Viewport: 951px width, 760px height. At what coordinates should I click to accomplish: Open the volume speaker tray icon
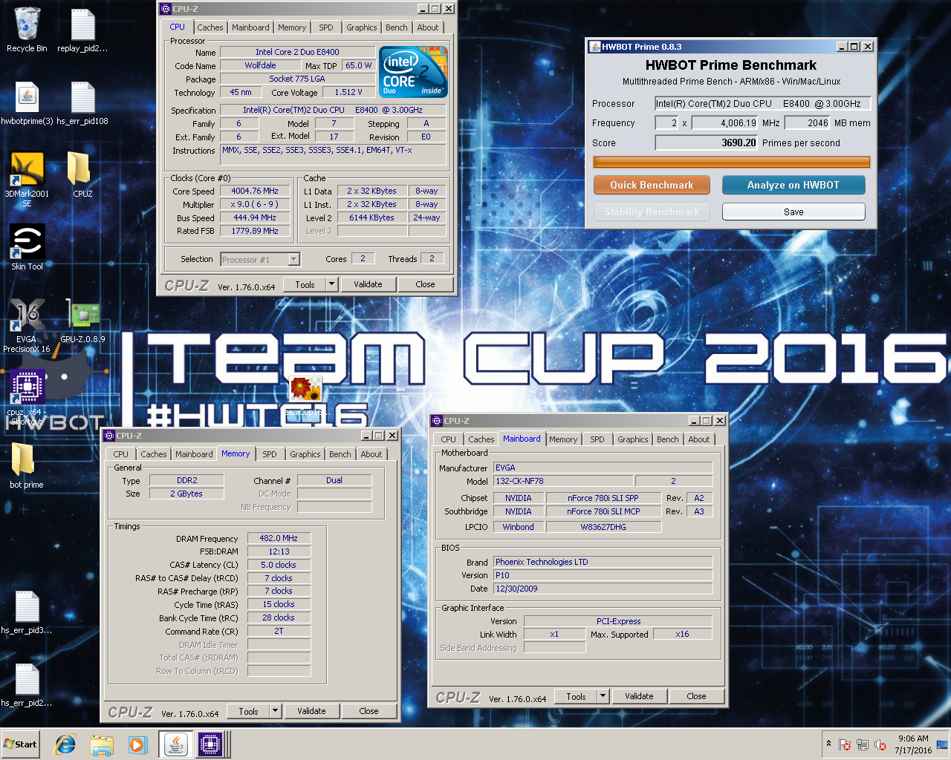click(x=880, y=744)
